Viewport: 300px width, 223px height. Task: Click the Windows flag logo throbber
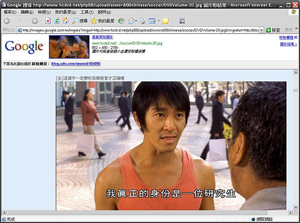click(x=293, y=12)
